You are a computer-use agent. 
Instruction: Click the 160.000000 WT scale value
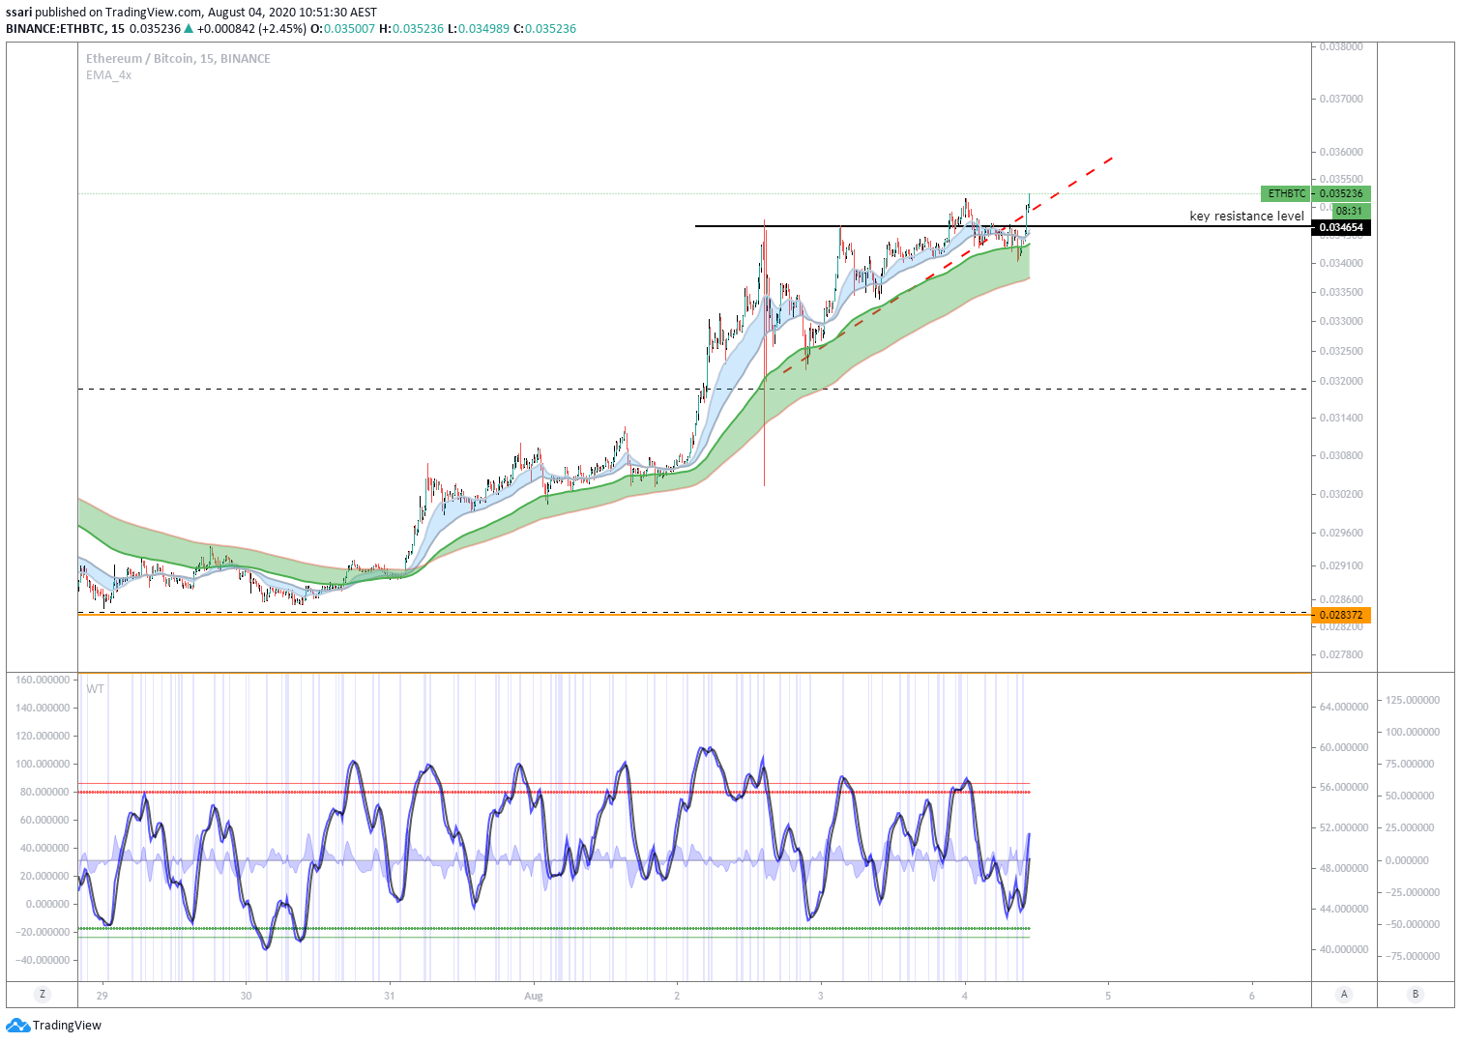click(x=43, y=680)
